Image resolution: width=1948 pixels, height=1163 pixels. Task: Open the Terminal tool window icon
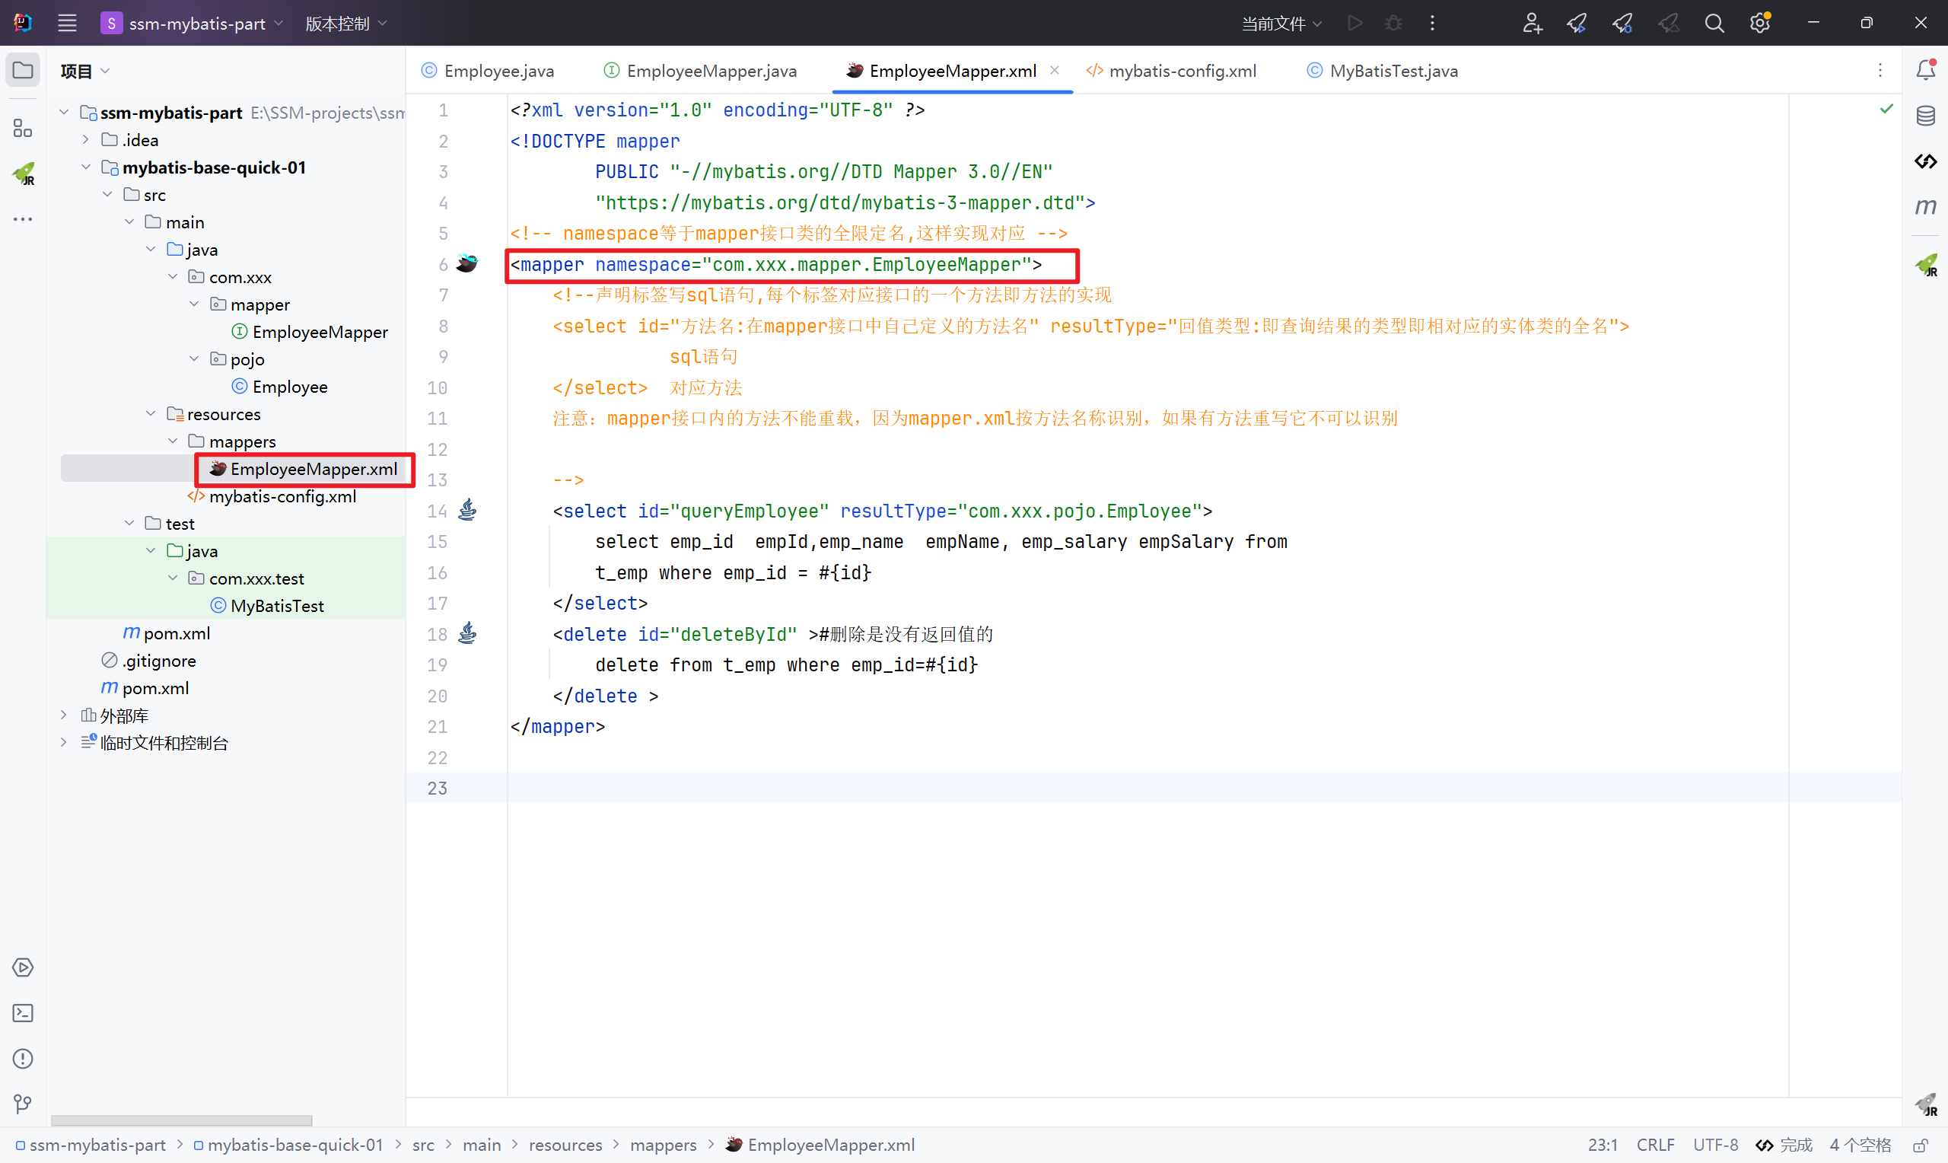click(23, 1013)
